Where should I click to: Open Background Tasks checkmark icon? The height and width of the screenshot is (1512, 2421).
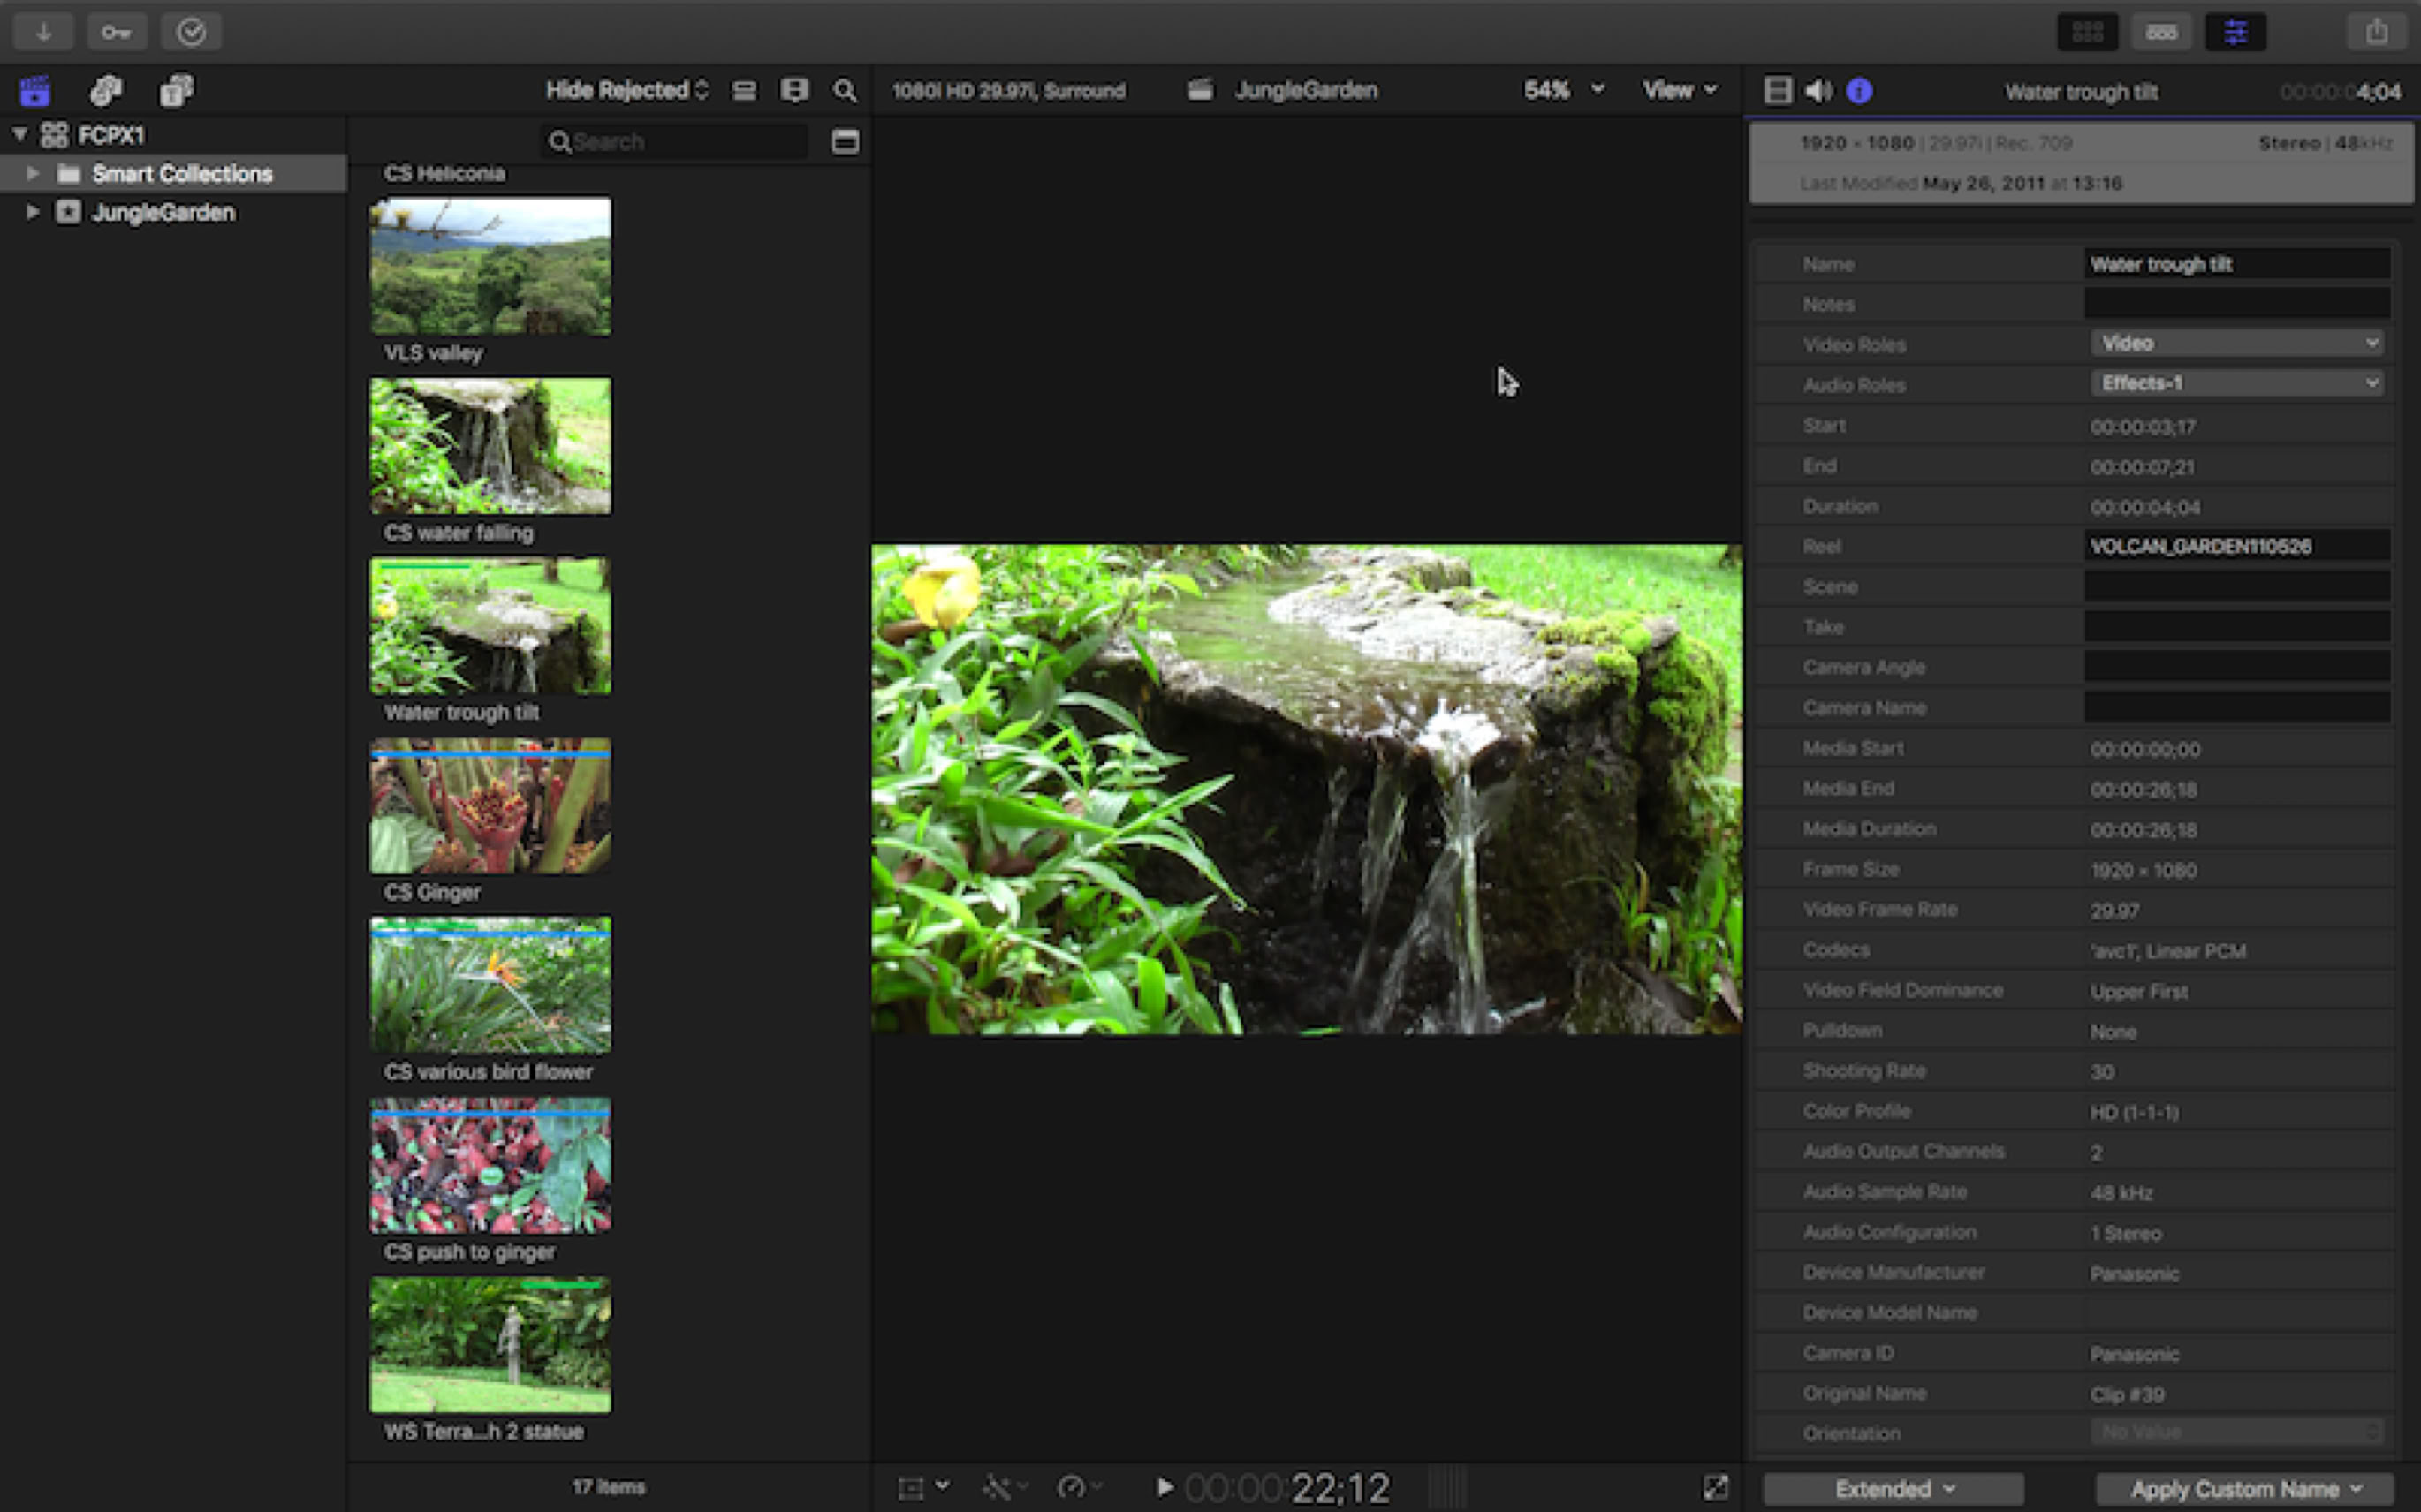pyautogui.click(x=191, y=32)
